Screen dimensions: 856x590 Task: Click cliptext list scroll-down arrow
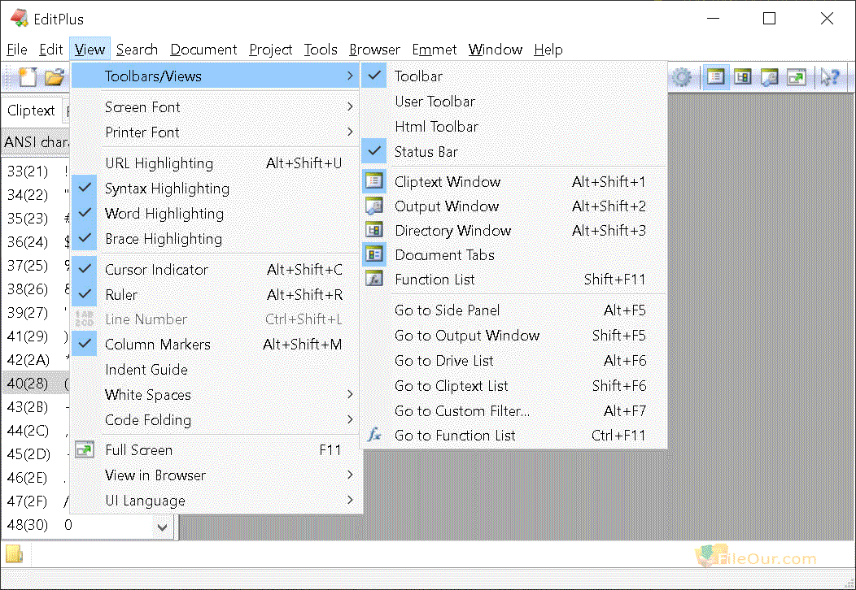tap(162, 527)
